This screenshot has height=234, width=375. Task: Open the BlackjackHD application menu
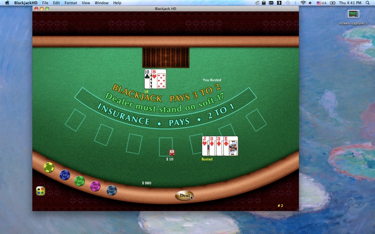26,3
